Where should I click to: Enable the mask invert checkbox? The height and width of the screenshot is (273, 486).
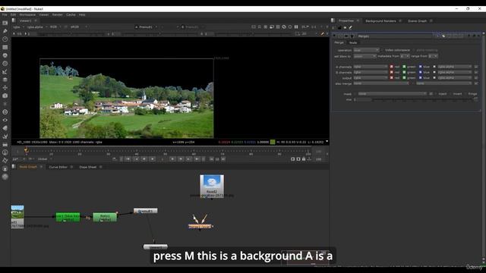coord(450,94)
